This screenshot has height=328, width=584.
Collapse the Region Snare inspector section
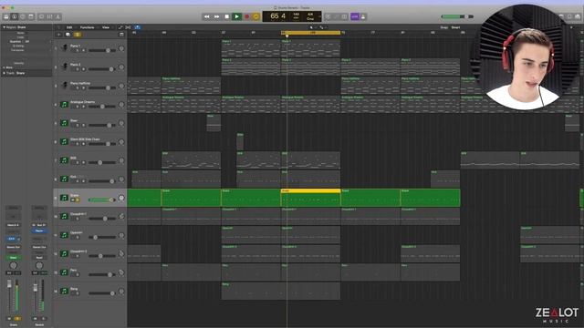pos(4,27)
